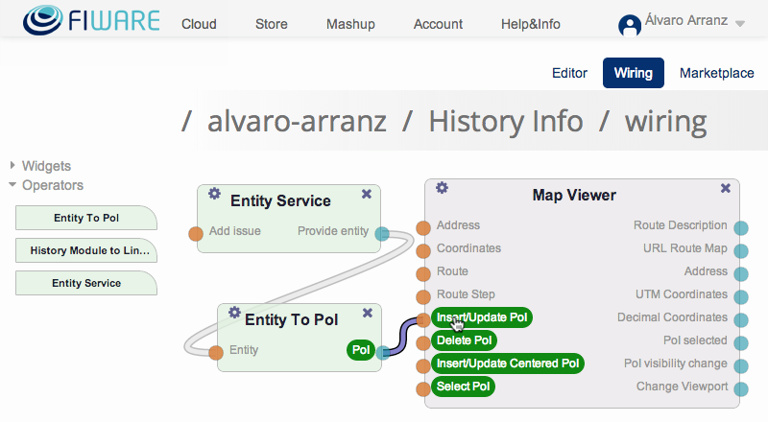Select the Provide entity output endpoint
Viewport: 768px width, 422px height.
tap(382, 233)
